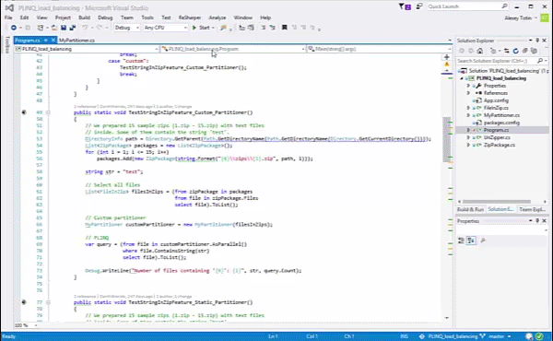
Task: Click the ReSharper status indicator in the status bar
Action: point(539,336)
